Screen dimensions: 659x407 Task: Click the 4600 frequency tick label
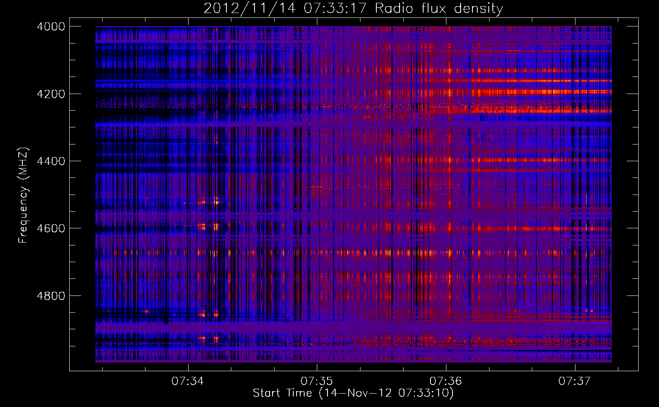51,228
